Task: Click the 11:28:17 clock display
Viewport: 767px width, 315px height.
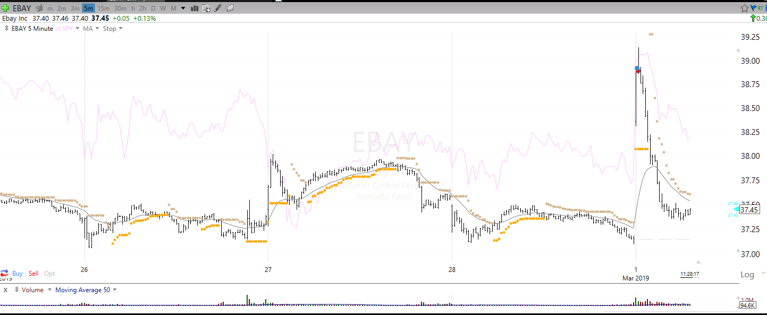Action: [x=689, y=274]
